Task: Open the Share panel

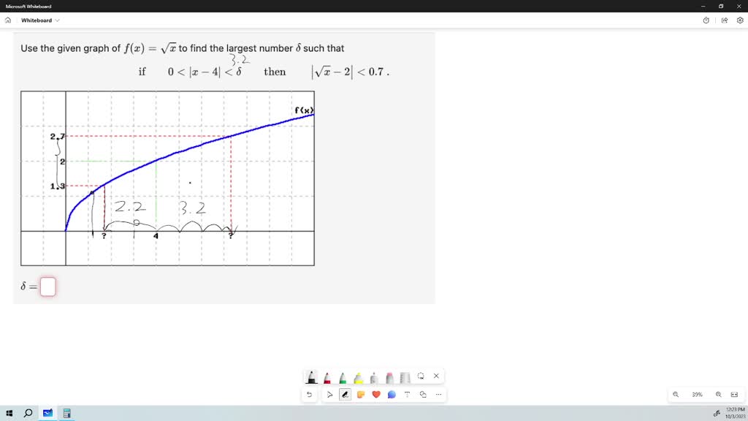Action: click(x=723, y=20)
